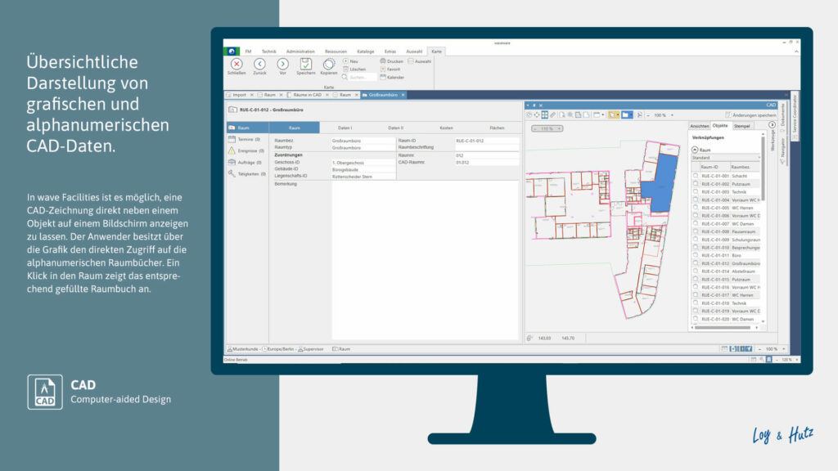This screenshot has height=471, width=838.
Task: Toggle the yellow selection mode in CAD toolbar
Action: [613, 114]
